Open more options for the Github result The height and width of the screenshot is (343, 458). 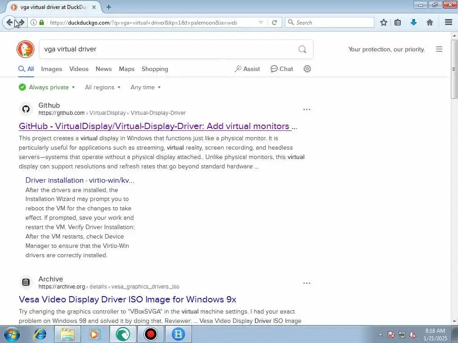(x=307, y=109)
